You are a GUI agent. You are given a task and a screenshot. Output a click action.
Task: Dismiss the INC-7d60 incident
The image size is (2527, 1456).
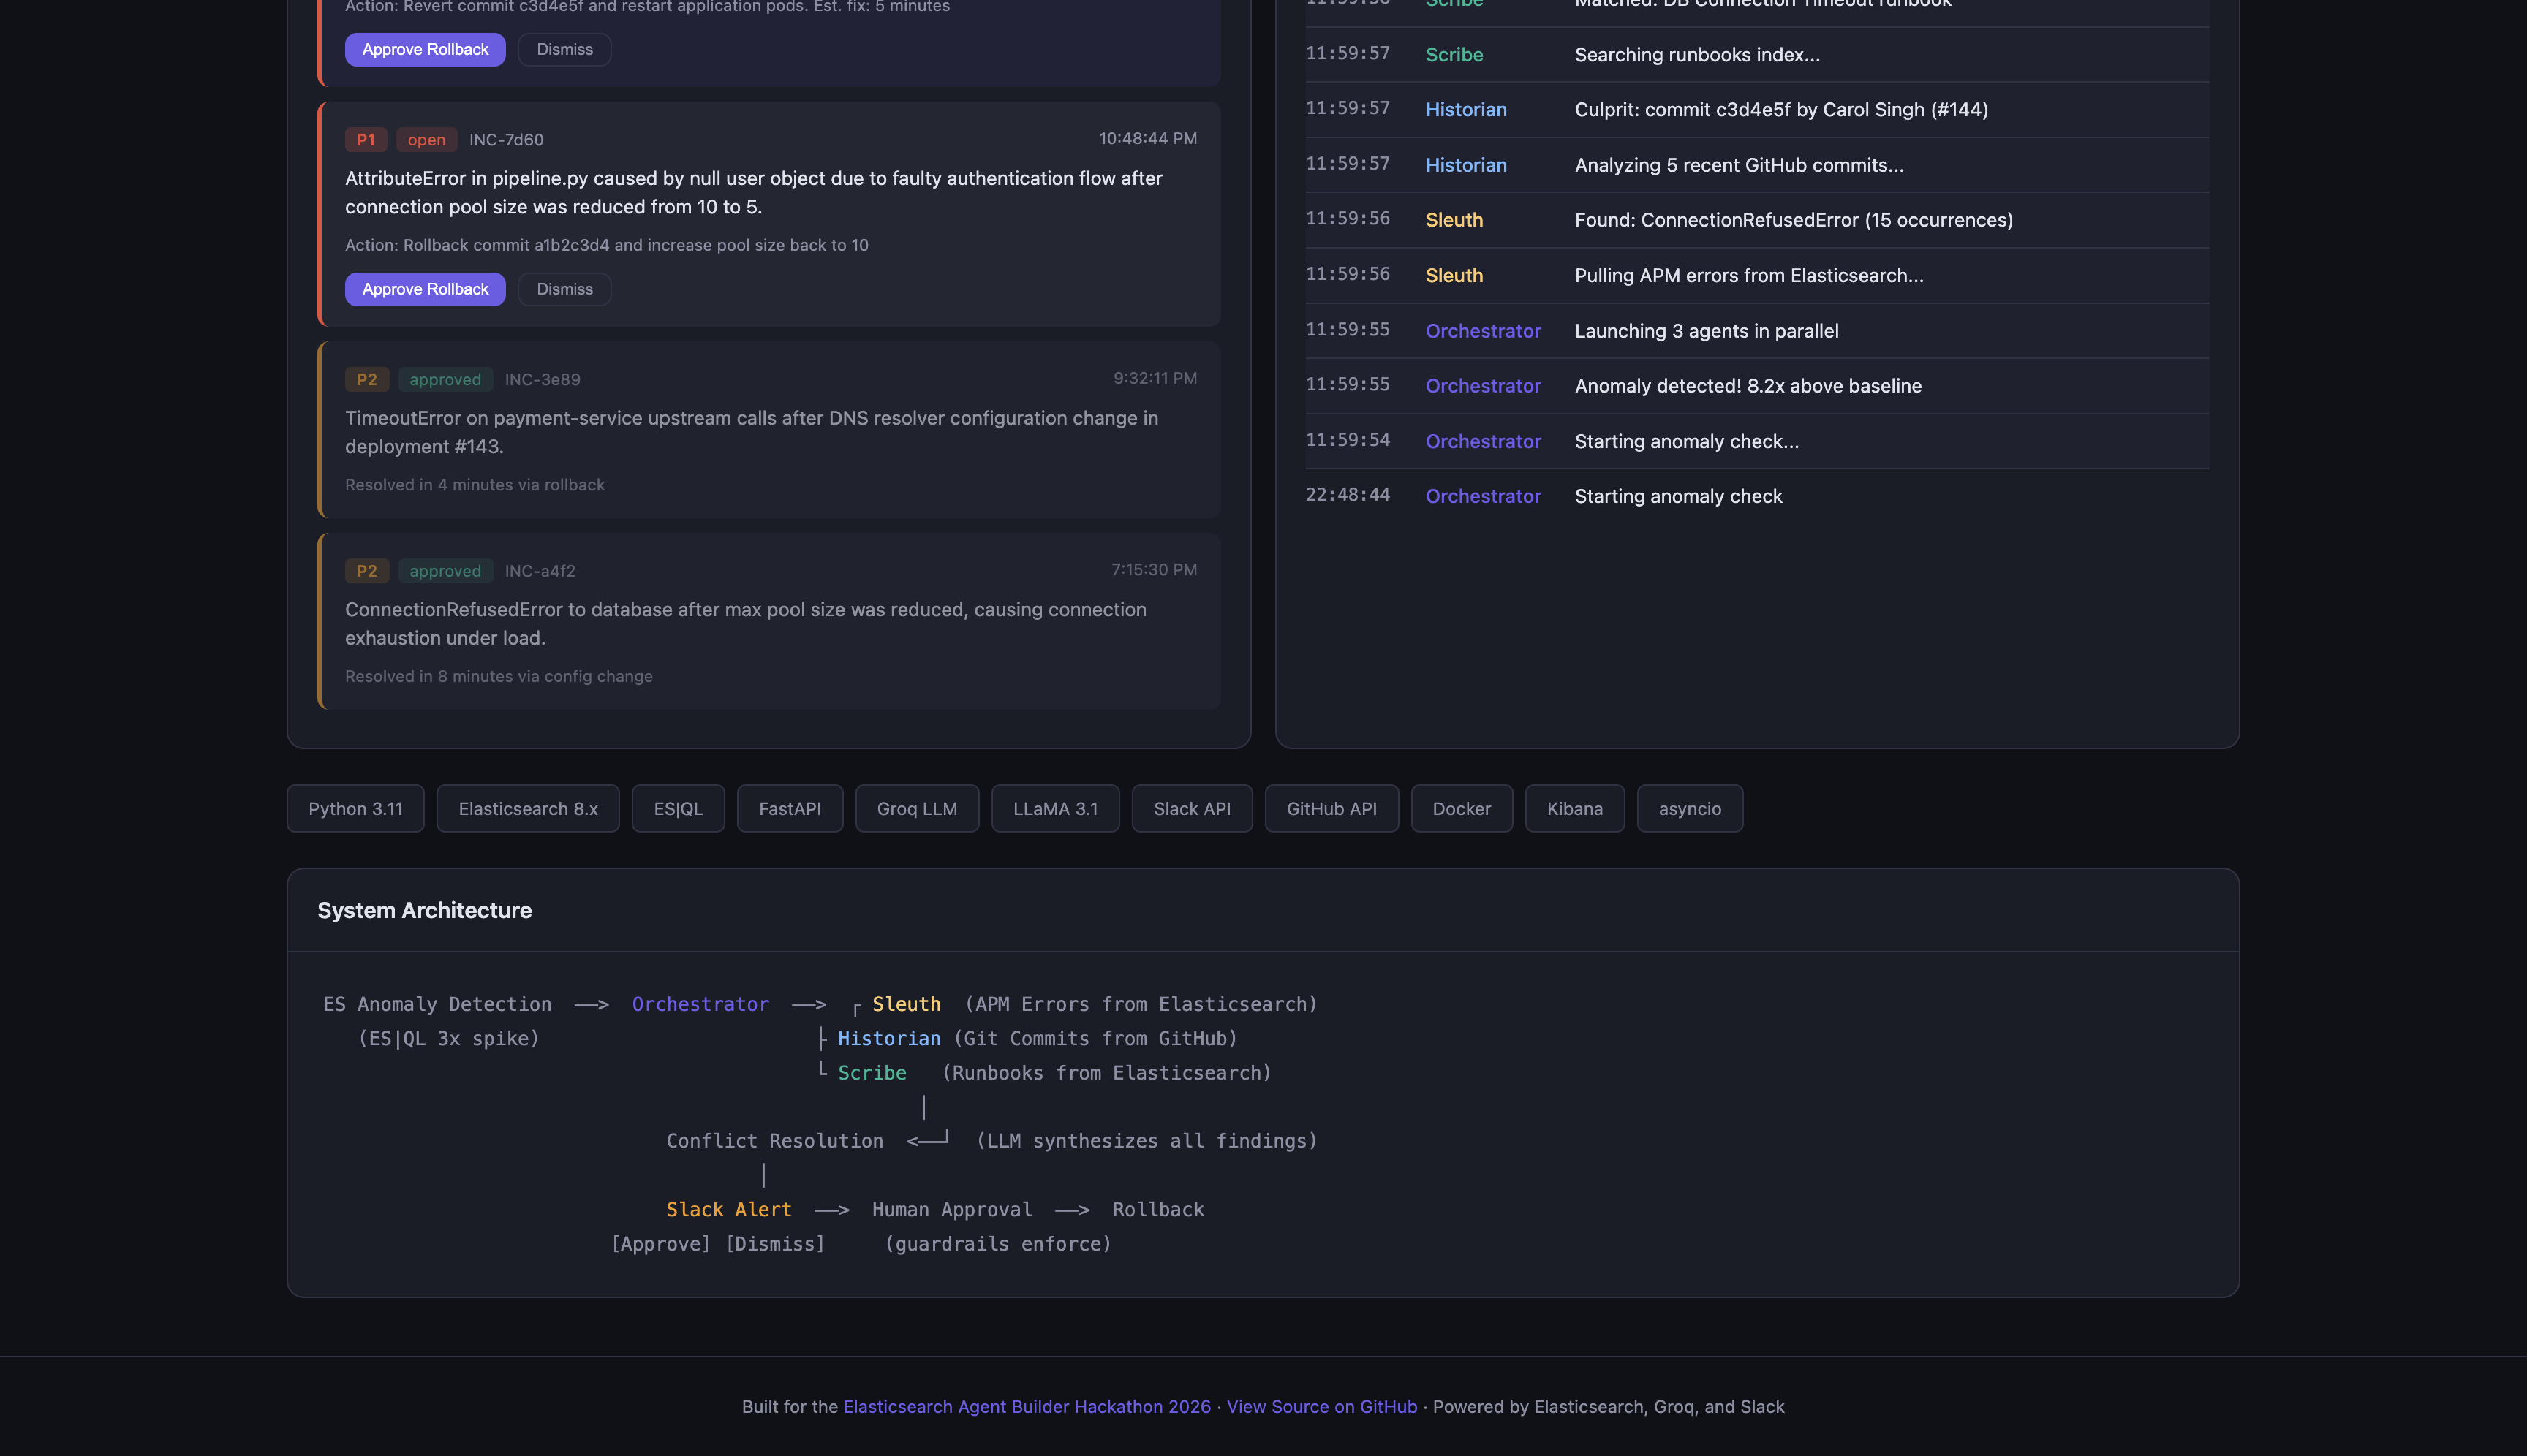(564, 289)
